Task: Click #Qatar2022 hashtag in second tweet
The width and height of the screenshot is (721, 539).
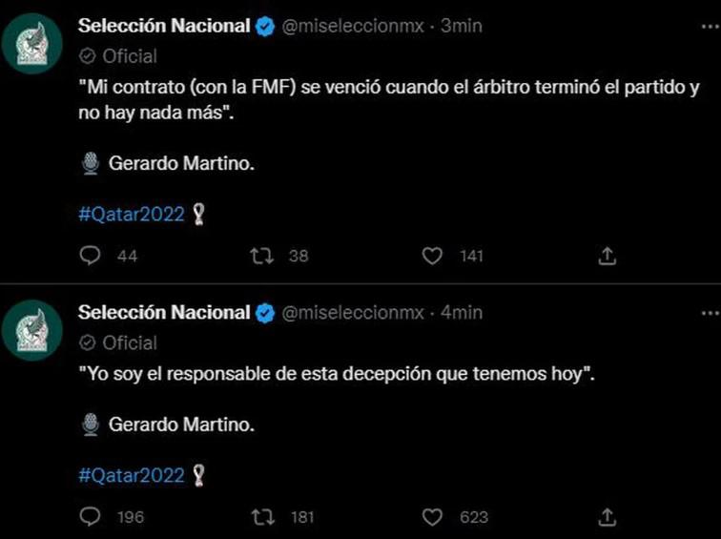Action: click(131, 475)
